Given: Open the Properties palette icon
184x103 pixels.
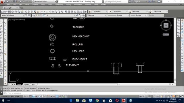Looking at the screenshot, I should (66, 12).
